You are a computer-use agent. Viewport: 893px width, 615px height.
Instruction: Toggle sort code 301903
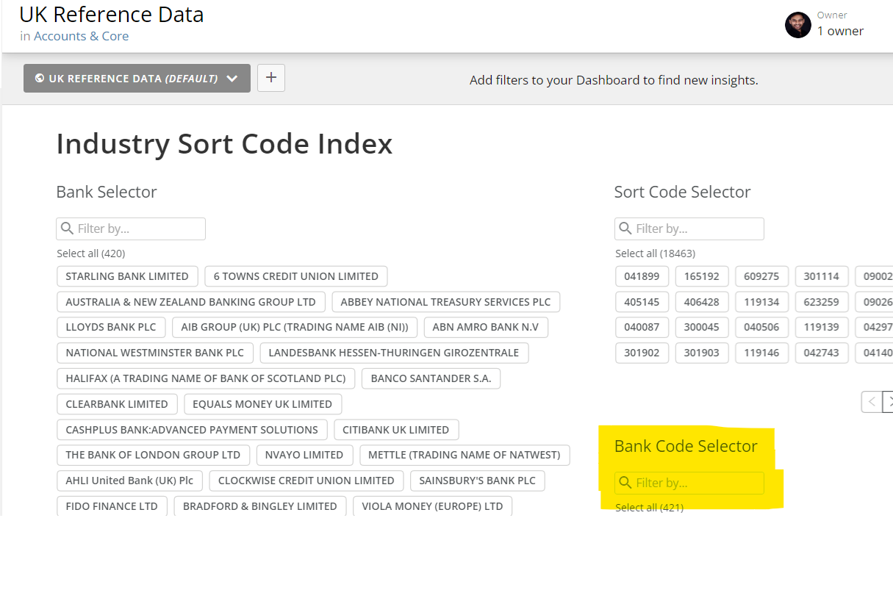click(x=702, y=353)
